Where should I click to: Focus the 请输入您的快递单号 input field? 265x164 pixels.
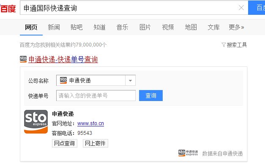96,96
